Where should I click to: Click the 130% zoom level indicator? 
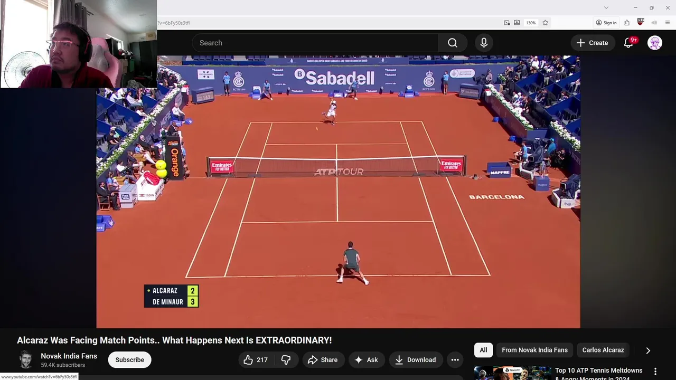(x=531, y=23)
